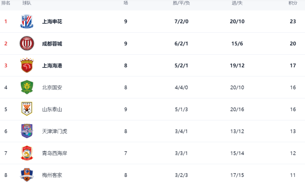305x185 pixels.
Task: Click the Qingdao West Coast logo
Action: click(27, 153)
